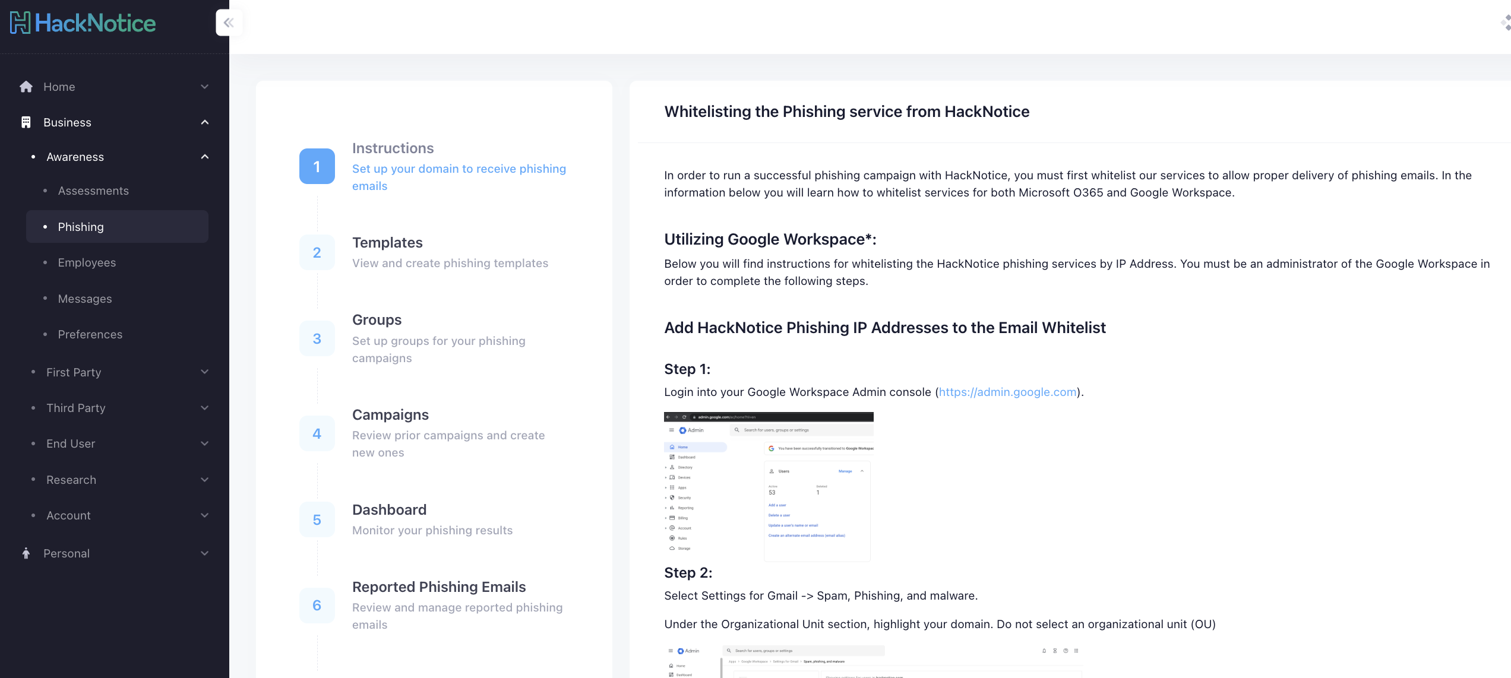1511x678 pixels.
Task: Open Employees under Awareness
Action: 87,262
